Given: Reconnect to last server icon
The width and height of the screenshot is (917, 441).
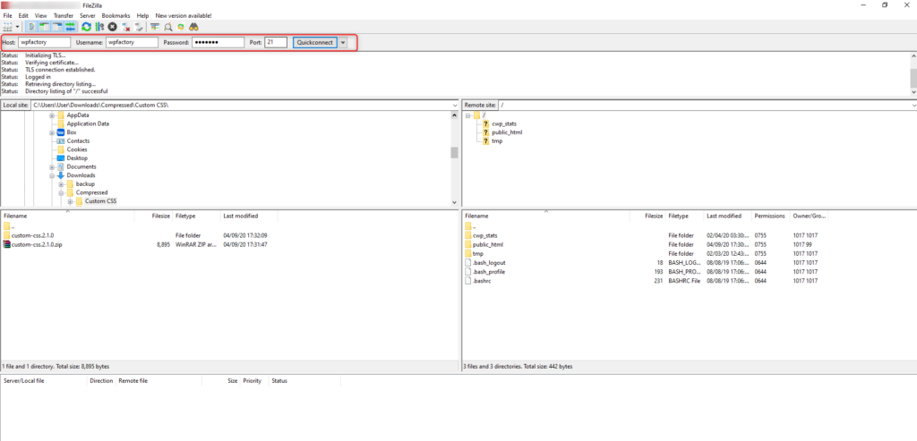Looking at the screenshot, I should point(139,27).
